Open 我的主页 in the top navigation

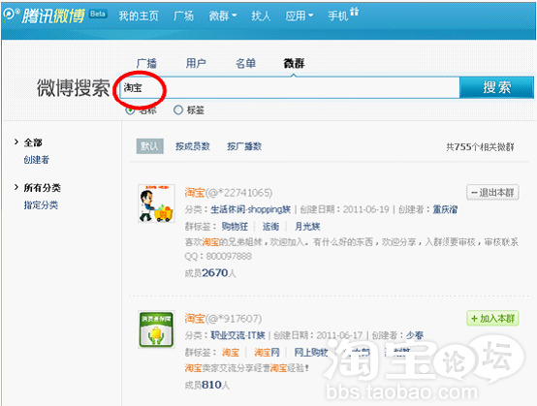tap(139, 16)
